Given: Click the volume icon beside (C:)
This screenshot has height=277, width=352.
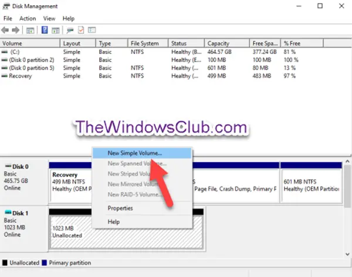Looking at the screenshot, I should (x=5, y=52).
